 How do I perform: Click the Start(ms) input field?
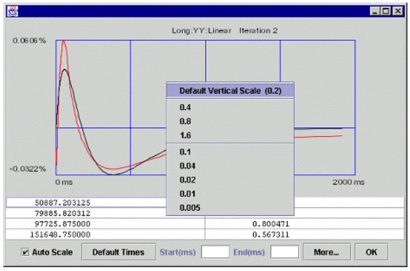[215, 252]
